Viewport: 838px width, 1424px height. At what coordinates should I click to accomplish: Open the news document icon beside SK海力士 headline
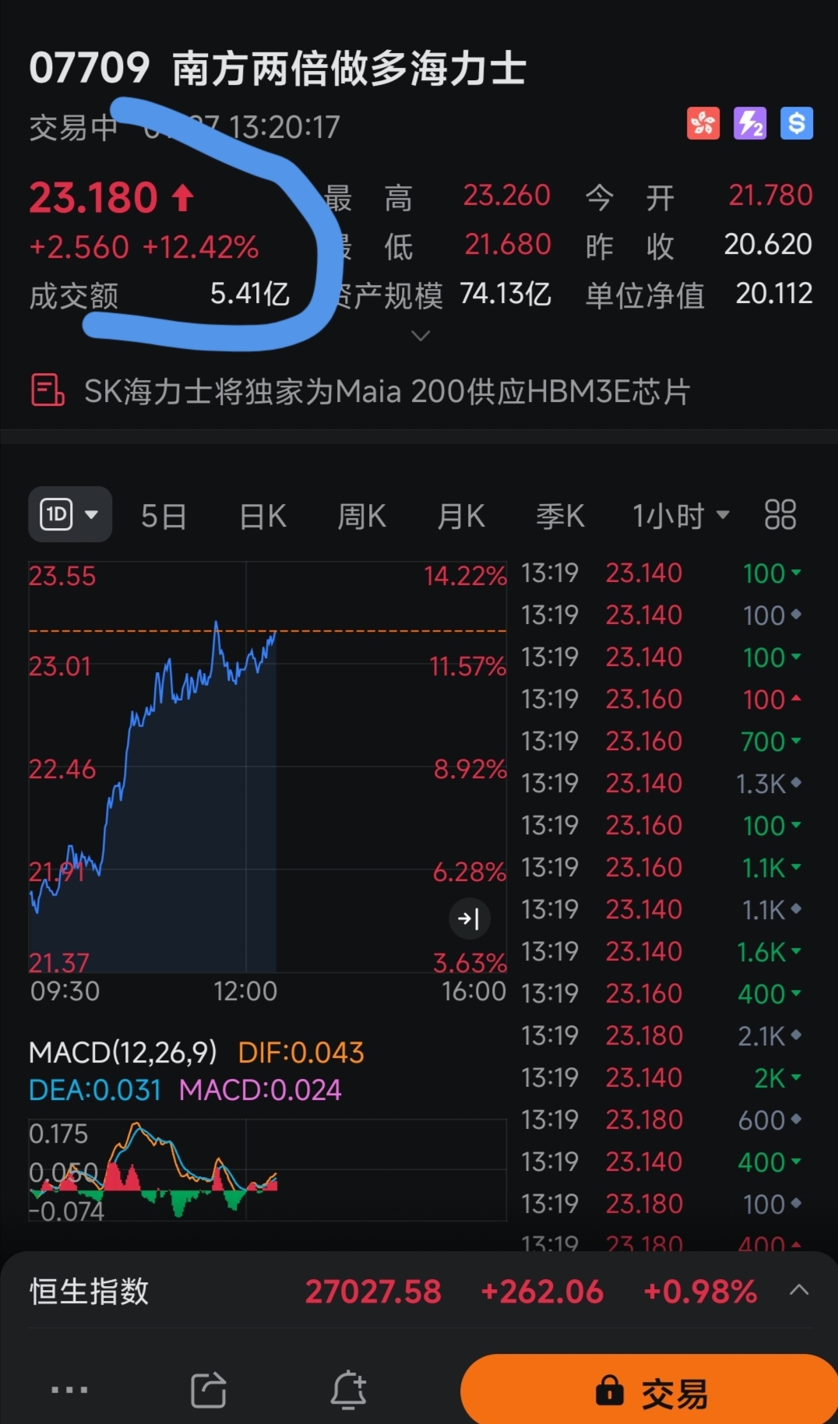tap(48, 390)
